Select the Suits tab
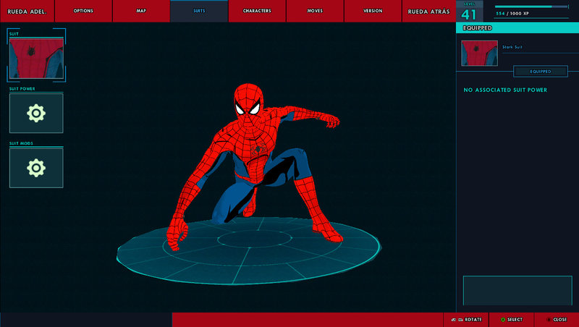The height and width of the screenshot is (327, 579). click(x=199, y=11)
